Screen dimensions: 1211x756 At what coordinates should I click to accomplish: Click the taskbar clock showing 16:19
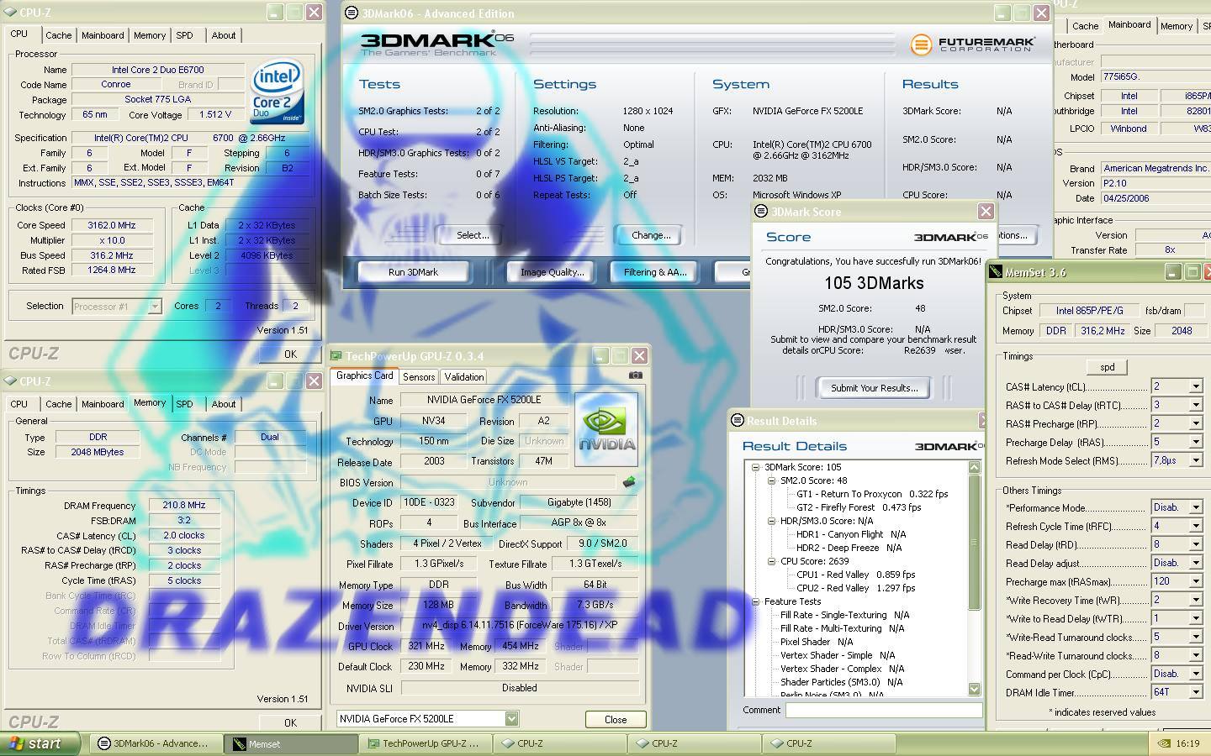click(1187, 743)
